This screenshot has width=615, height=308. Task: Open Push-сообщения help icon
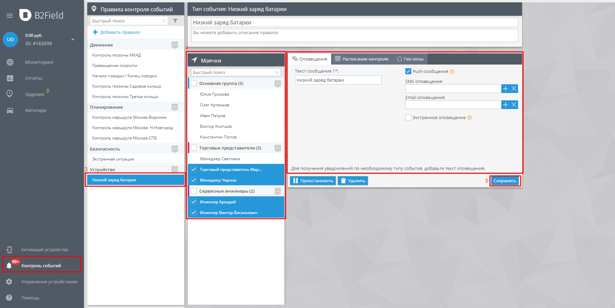452,72
